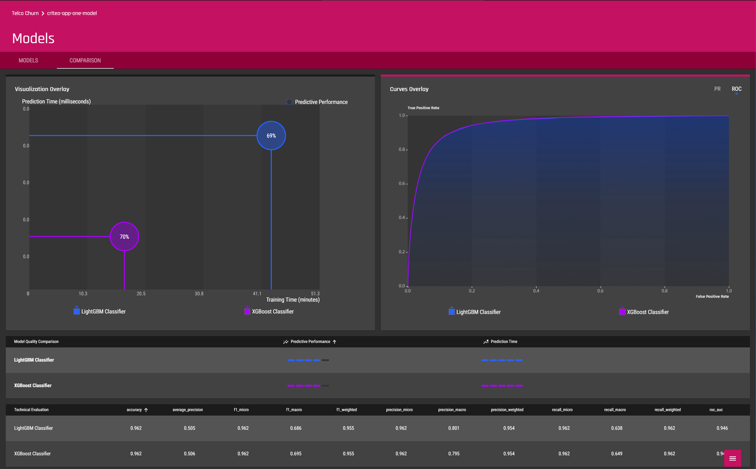Open the Telco Churn breadcrumb link
Image resolution: width=756 pixels, height=469 pixels.
coord(25,13)
